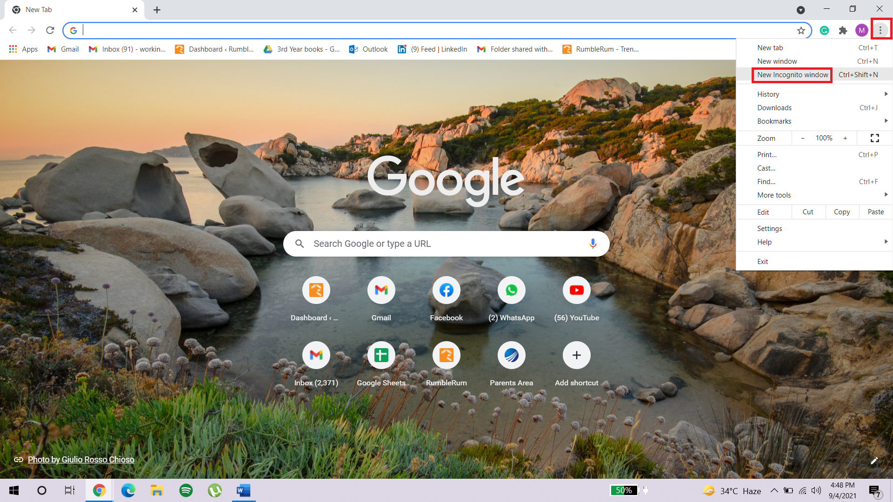Open Word from the taskbar

[x=243, y=490]
